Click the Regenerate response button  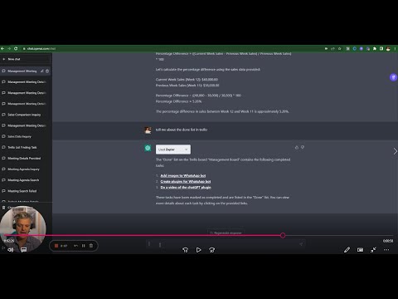tap(226, 233)
